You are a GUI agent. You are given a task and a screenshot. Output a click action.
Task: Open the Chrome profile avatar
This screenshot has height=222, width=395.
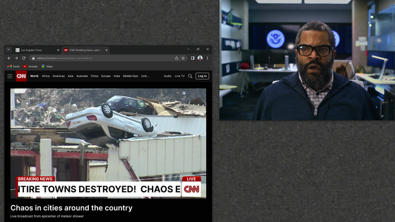[200, 58]
